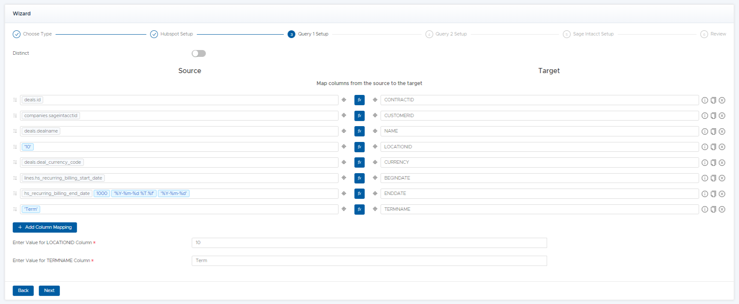Select the lines.hs_recurring_billing_start_date source tag

point(63,178)
